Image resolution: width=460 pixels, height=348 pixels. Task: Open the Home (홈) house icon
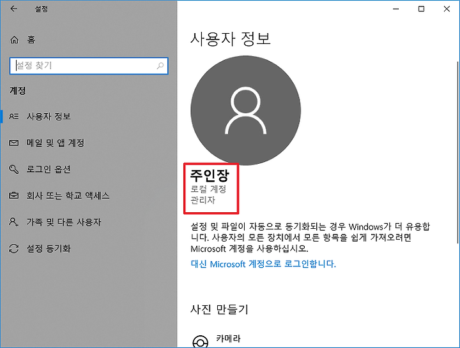[14, 40]
